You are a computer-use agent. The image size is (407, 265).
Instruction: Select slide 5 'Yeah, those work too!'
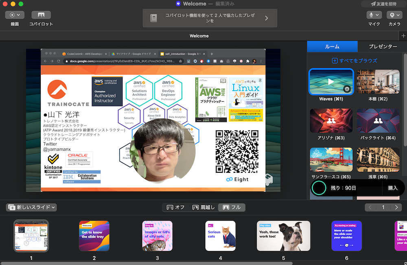[x=283, y=236]
